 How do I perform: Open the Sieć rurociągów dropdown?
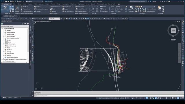68,11
